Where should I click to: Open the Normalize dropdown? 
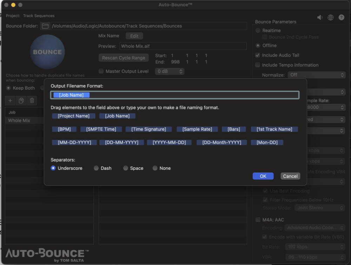tap(317, 75)
